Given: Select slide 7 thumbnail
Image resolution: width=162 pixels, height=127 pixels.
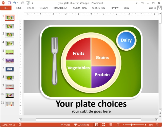Looking at the screenshot, I should pyautogui.click(x=9, y=69).
